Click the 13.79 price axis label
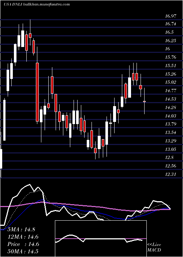Image resolution: width=183 pixels, height=257 pixels. tap(171, 124)
